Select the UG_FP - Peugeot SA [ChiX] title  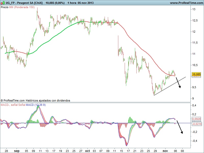pos(24,3)
